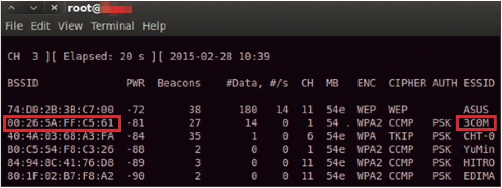Screen dimensions: 502x188
Task: Click the CIPHER column header
Action: point(407,84)
